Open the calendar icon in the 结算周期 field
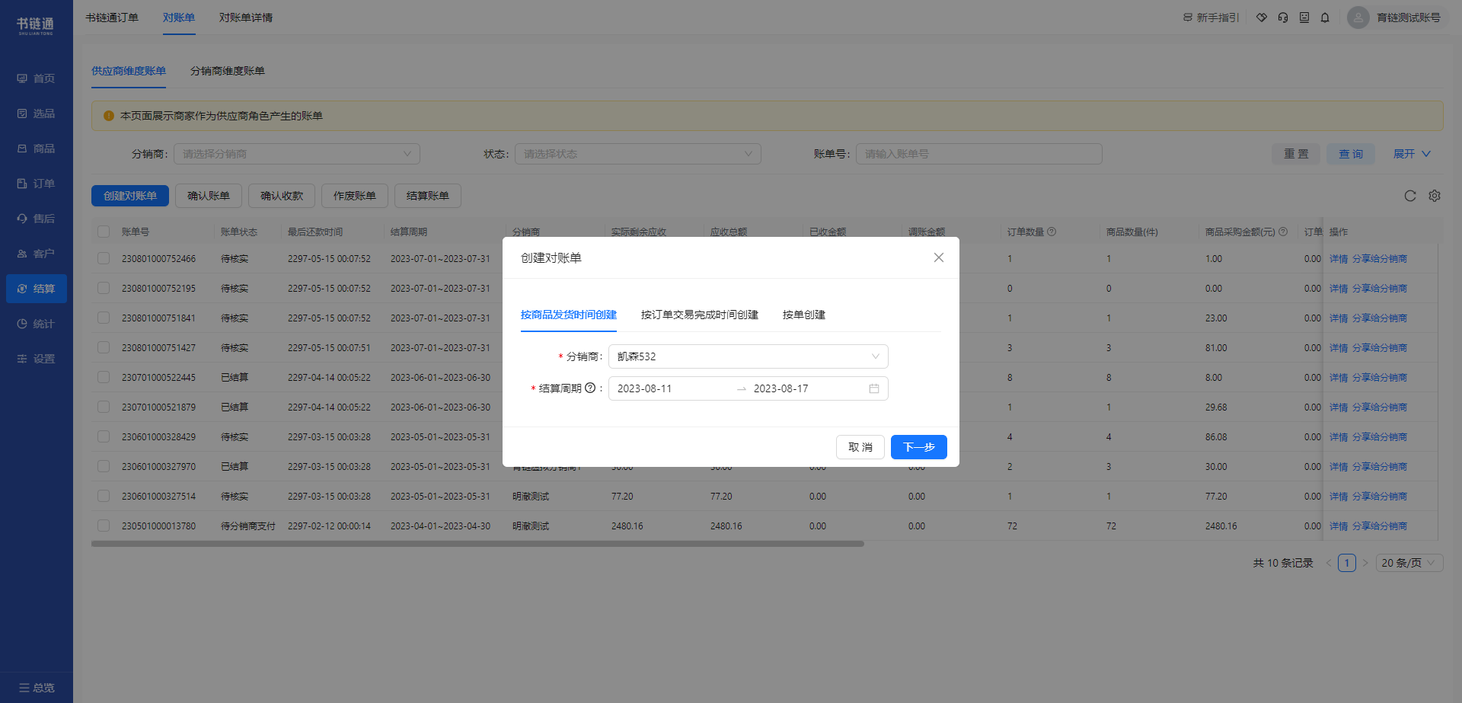Screen dimensions: 1462x703 click(874, 388)
